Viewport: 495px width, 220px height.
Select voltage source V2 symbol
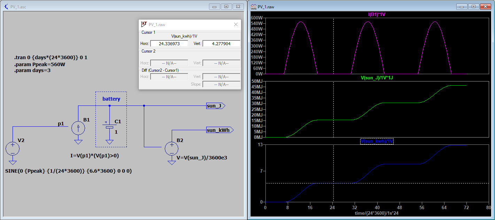click(13, 149)
